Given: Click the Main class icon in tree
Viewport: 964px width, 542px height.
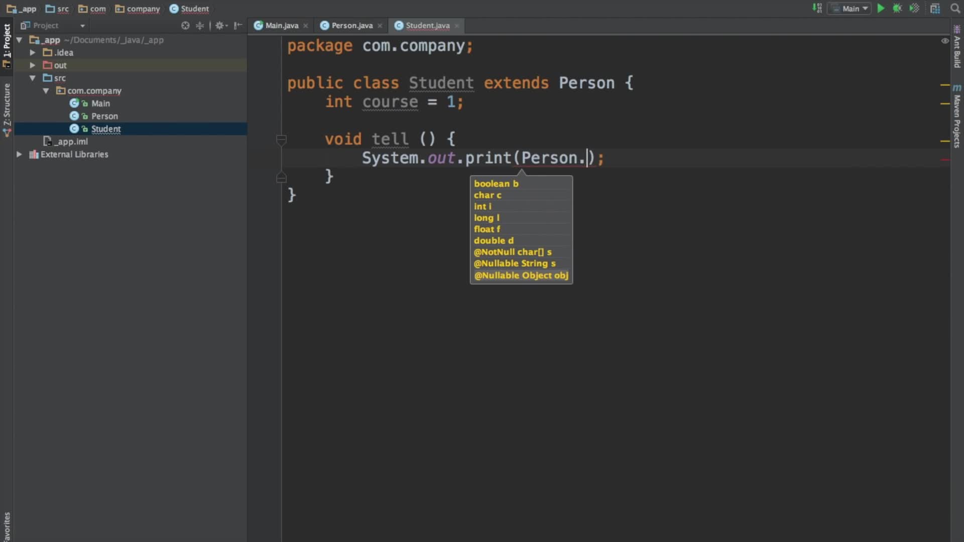Looking at the screenshot, I should coord(74,103).
